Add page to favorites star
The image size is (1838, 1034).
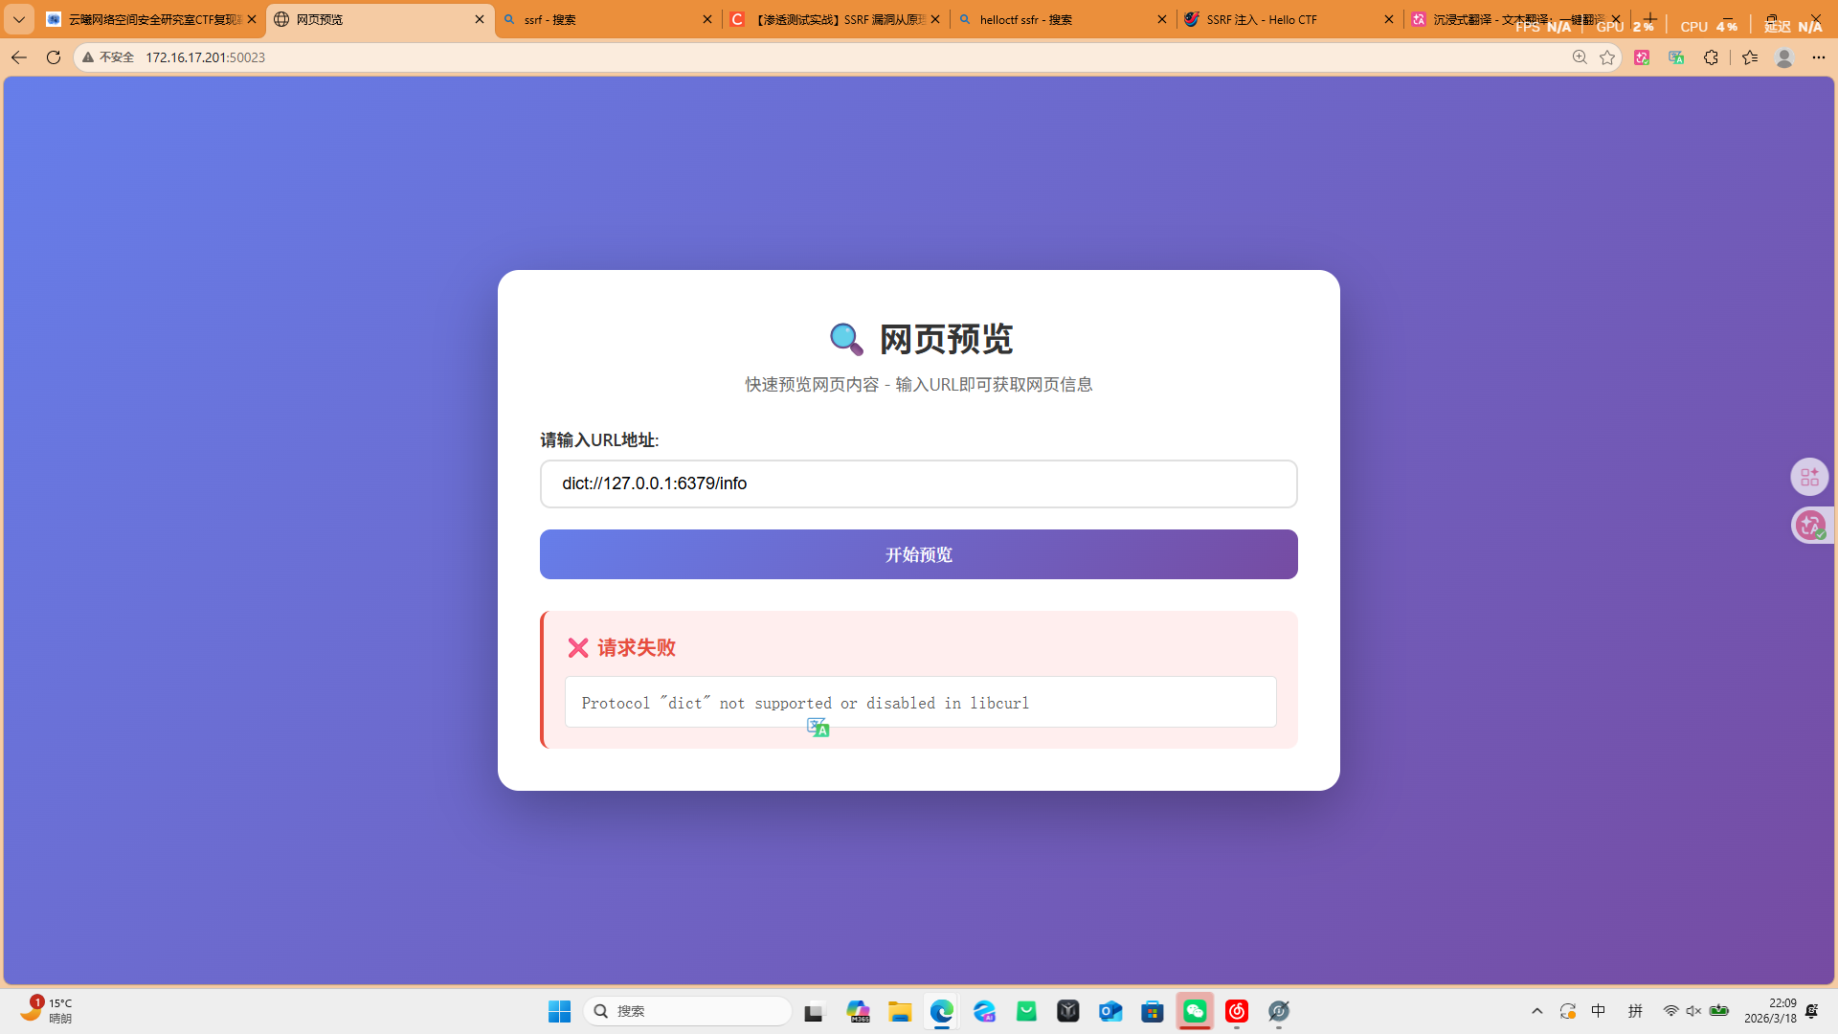point(1607,57)
